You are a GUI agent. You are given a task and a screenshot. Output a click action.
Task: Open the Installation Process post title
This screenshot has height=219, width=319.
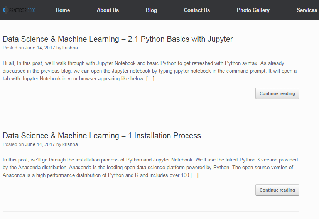tap(102, 136)
